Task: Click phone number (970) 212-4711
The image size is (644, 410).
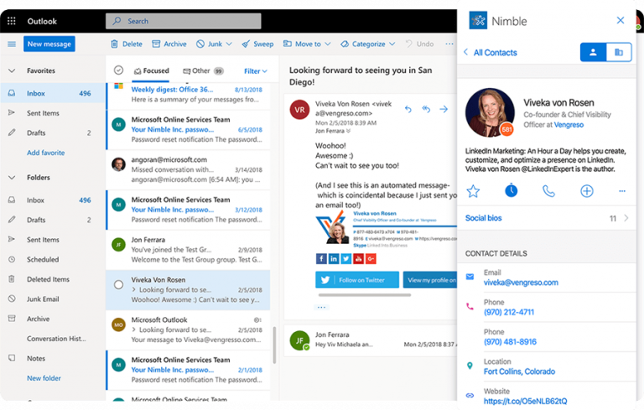Action: [x=509, y=312]
